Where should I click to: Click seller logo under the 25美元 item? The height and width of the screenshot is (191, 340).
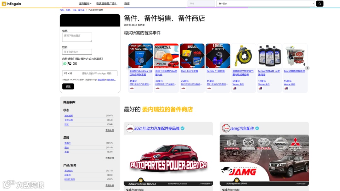(x=183, y=88)
